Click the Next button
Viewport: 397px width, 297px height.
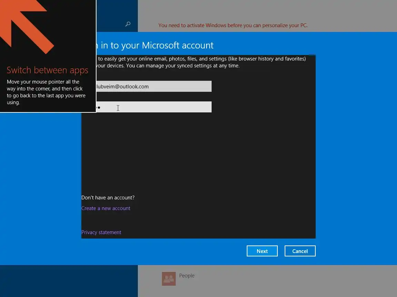point(262,251)
